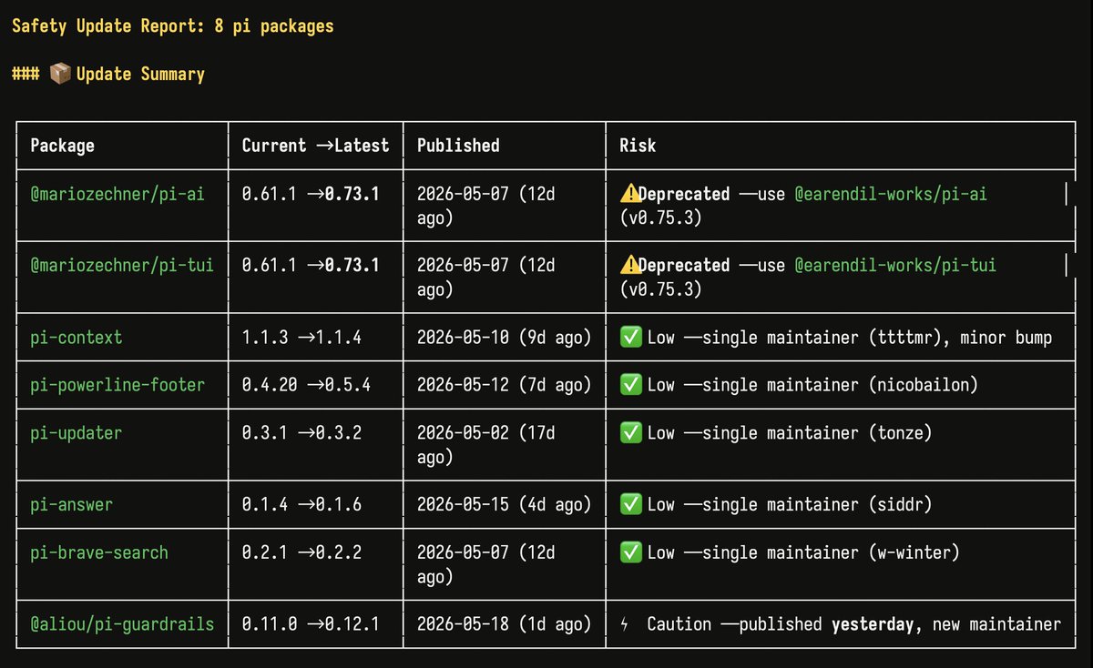
Task: Click the lightning bolt caution icon for pi-guardrails
Action: 625,624
